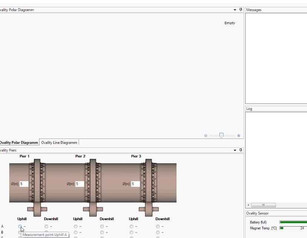Select Pier 3 Downhill A measurement point
307x238 pixels.
coord(158,226)
